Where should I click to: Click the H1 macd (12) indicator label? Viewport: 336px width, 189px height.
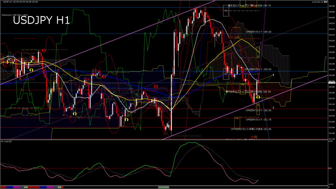(x=7, y=141)
